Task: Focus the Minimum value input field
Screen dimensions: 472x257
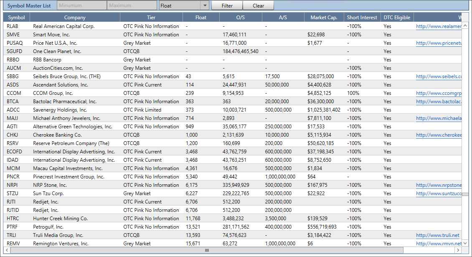Action: 82,5
